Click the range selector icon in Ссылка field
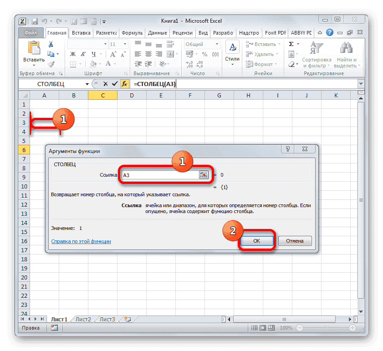The image size is (383, 351). (204, 174)
